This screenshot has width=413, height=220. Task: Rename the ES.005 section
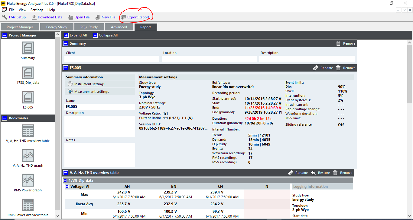point(323,68)
